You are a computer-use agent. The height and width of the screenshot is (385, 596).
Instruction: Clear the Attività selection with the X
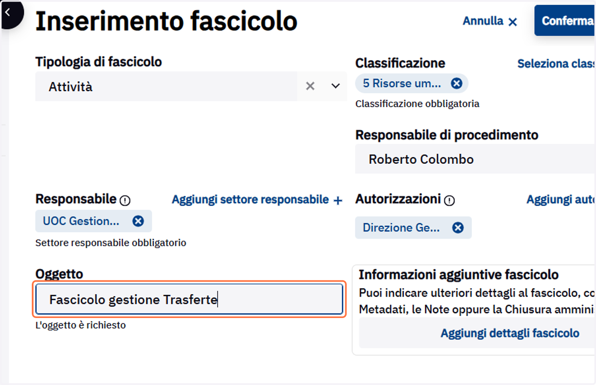310,86
